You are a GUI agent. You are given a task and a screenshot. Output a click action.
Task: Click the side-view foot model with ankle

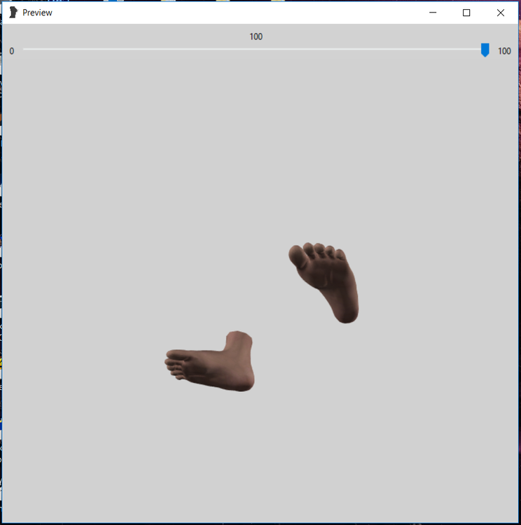210,360
